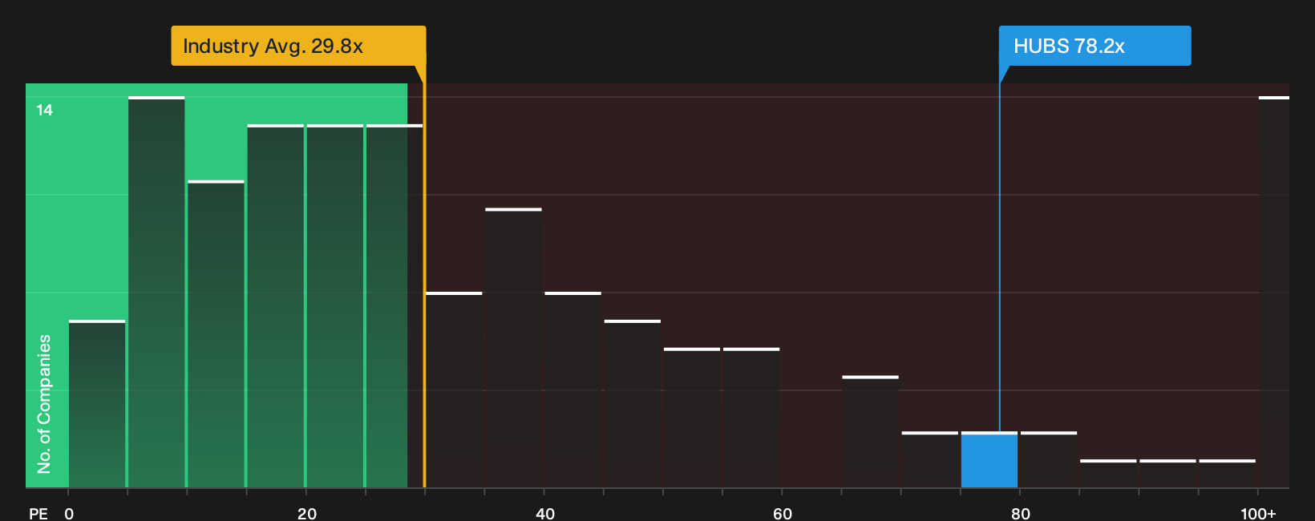1315x521 pixels.
Task: Click the 40 x-axis tick label
Action: (x=544, y=513)
